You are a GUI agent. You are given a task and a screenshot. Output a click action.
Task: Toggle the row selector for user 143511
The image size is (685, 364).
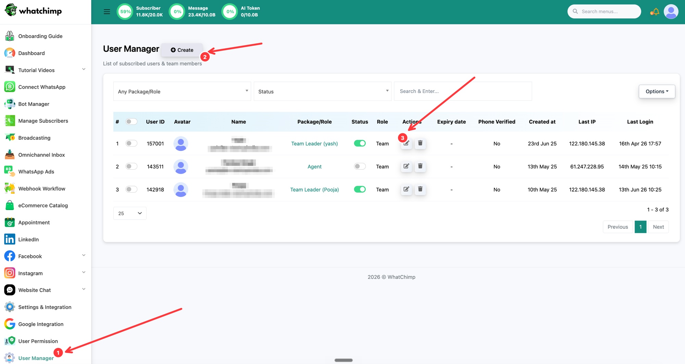[x=131, y=166]
